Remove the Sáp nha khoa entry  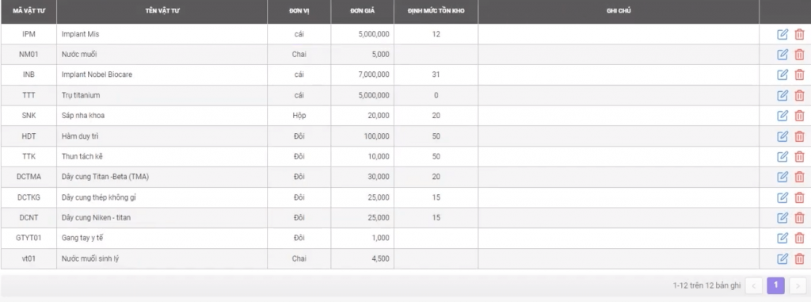[799, 116]
